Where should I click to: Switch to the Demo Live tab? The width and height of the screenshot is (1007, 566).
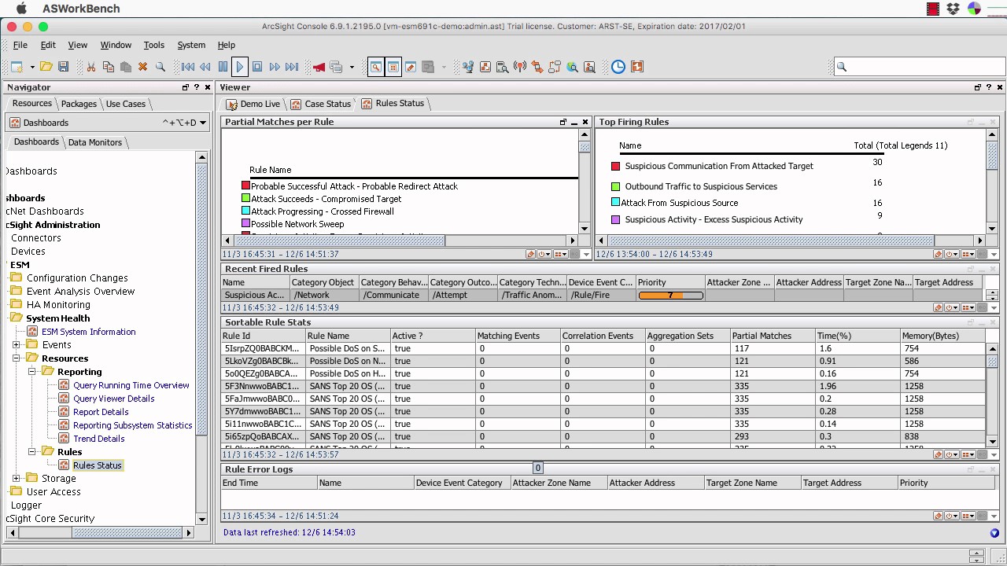[253, 104]
